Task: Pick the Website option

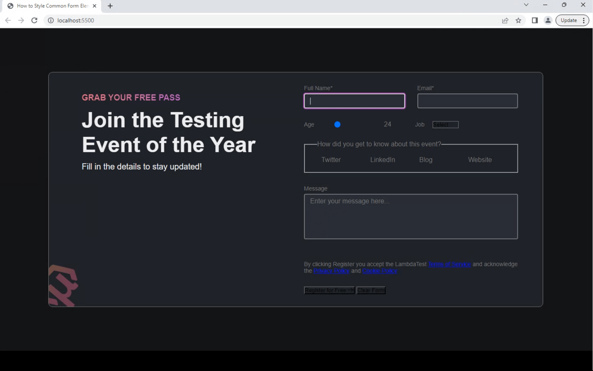Action: tap(480, 160)
